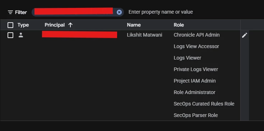
Task: Click the Filter label text
Action: (x=21, y=12)
